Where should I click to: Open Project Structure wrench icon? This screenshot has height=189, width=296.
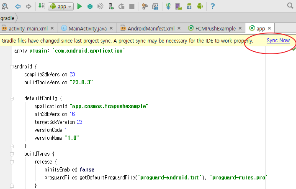[x=145, y=7]
